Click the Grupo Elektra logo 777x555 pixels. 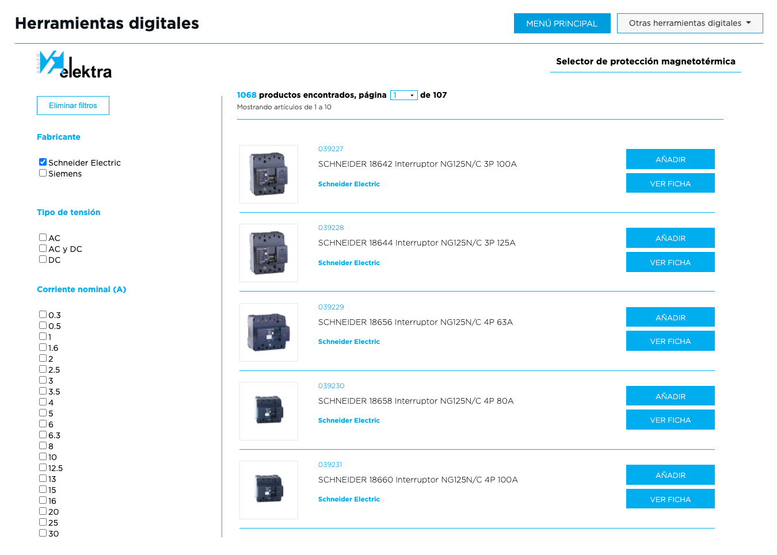[x=74, y=65]
